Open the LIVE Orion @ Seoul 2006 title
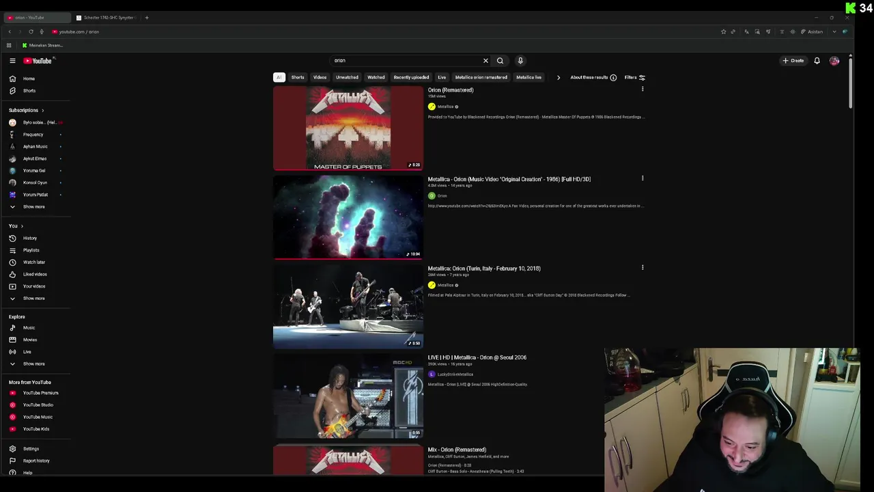Screen dimensions: 874x492 [x=477, y=357]
